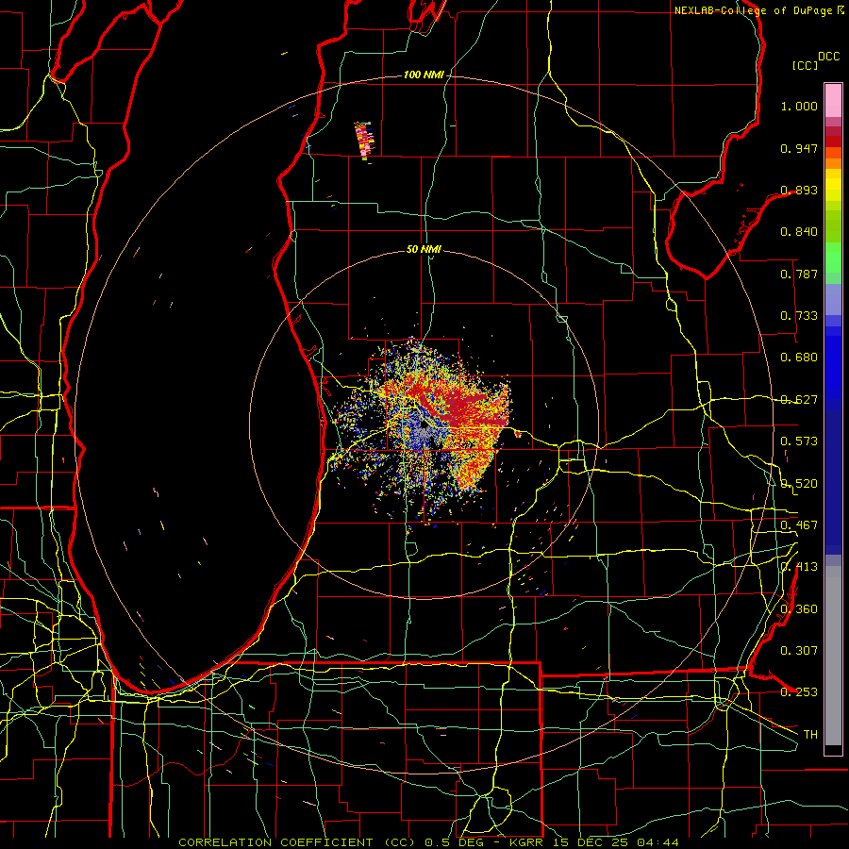The image size is (849, 849).
Task: Click the 0.413 scale value
Action: [799, 566]
